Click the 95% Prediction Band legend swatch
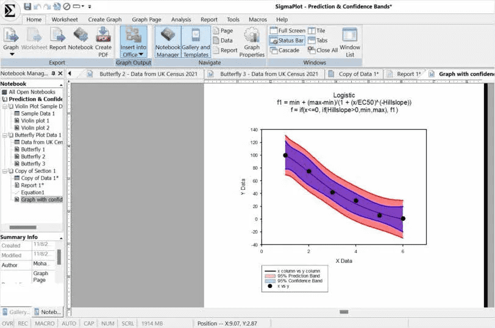This screenshot has width=495, height=328. (x=269, y=276)
